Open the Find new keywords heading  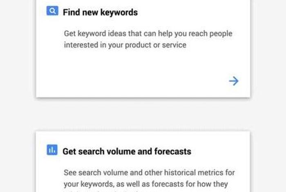(x=100, y=12)
